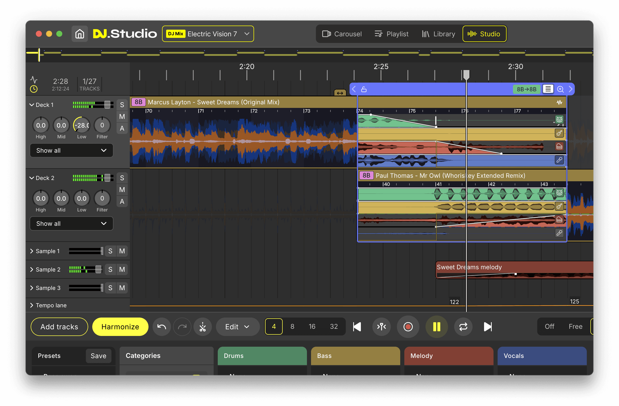The width and height of the screenshot is (619, 406).
Task: Expand Sample 1 lane
Action: [32, 251]
